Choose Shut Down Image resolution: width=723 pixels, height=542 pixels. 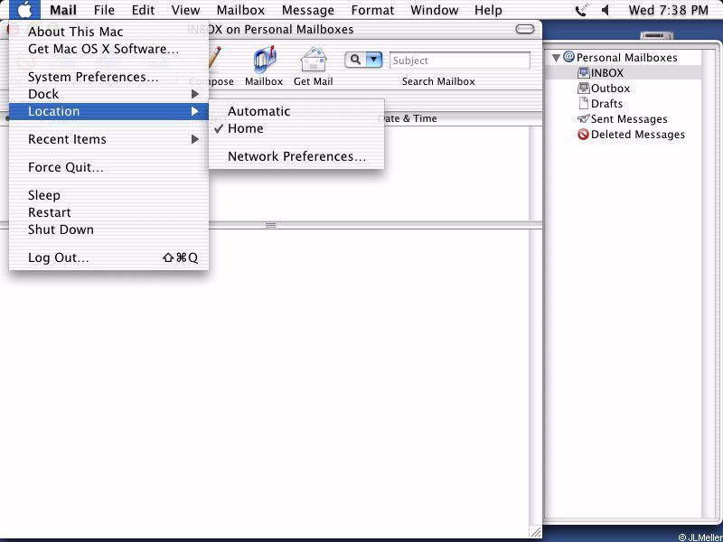(x=108, y=229)
